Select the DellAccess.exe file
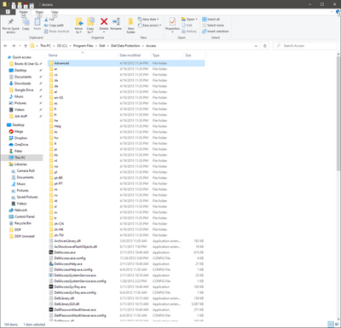 (x=126, y=252)
